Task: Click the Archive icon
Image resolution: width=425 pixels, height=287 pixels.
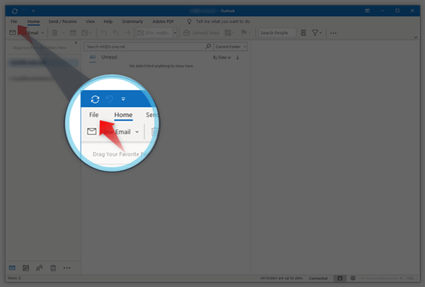Action: (x=73, y=33)
